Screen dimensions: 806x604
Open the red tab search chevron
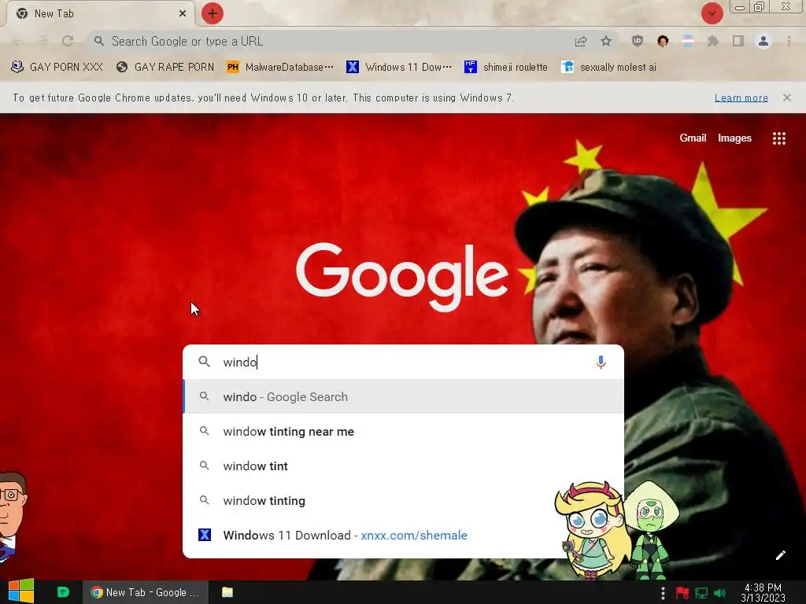pos(712,13)
